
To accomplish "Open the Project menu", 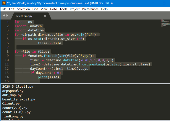I will tap(75, 9).
